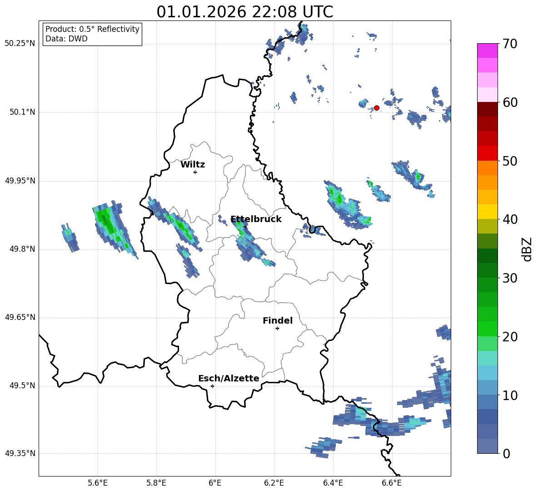The image size is (538, 492).
Task: Click the 49.95°N latitude label
Action: pyautogui.click(x=20, y=181)
